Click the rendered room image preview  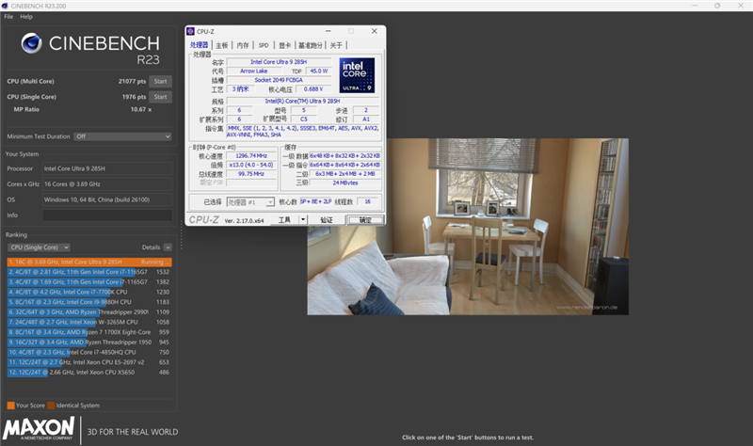[x=468, y=227]
